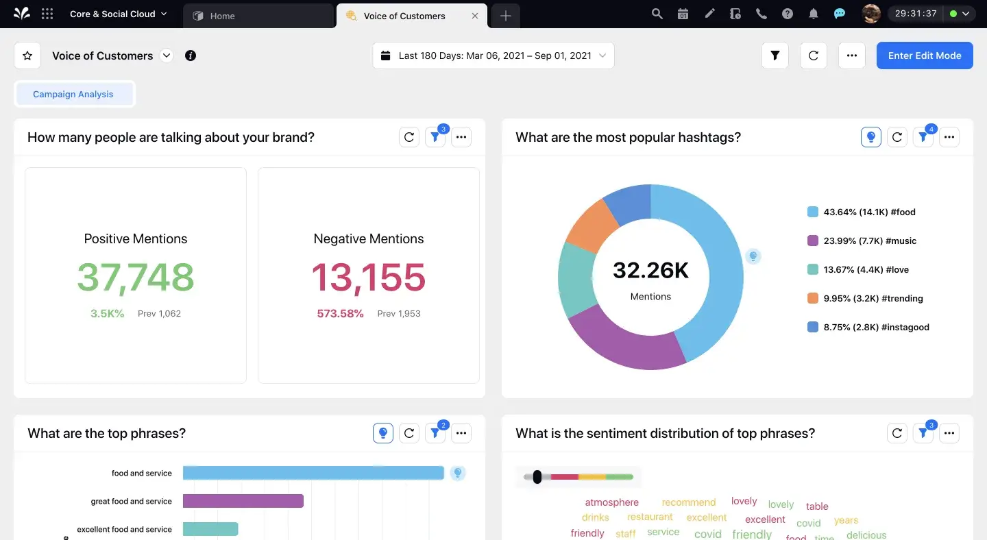Click the Enter Edit Mode button

[x=924, y=56]
